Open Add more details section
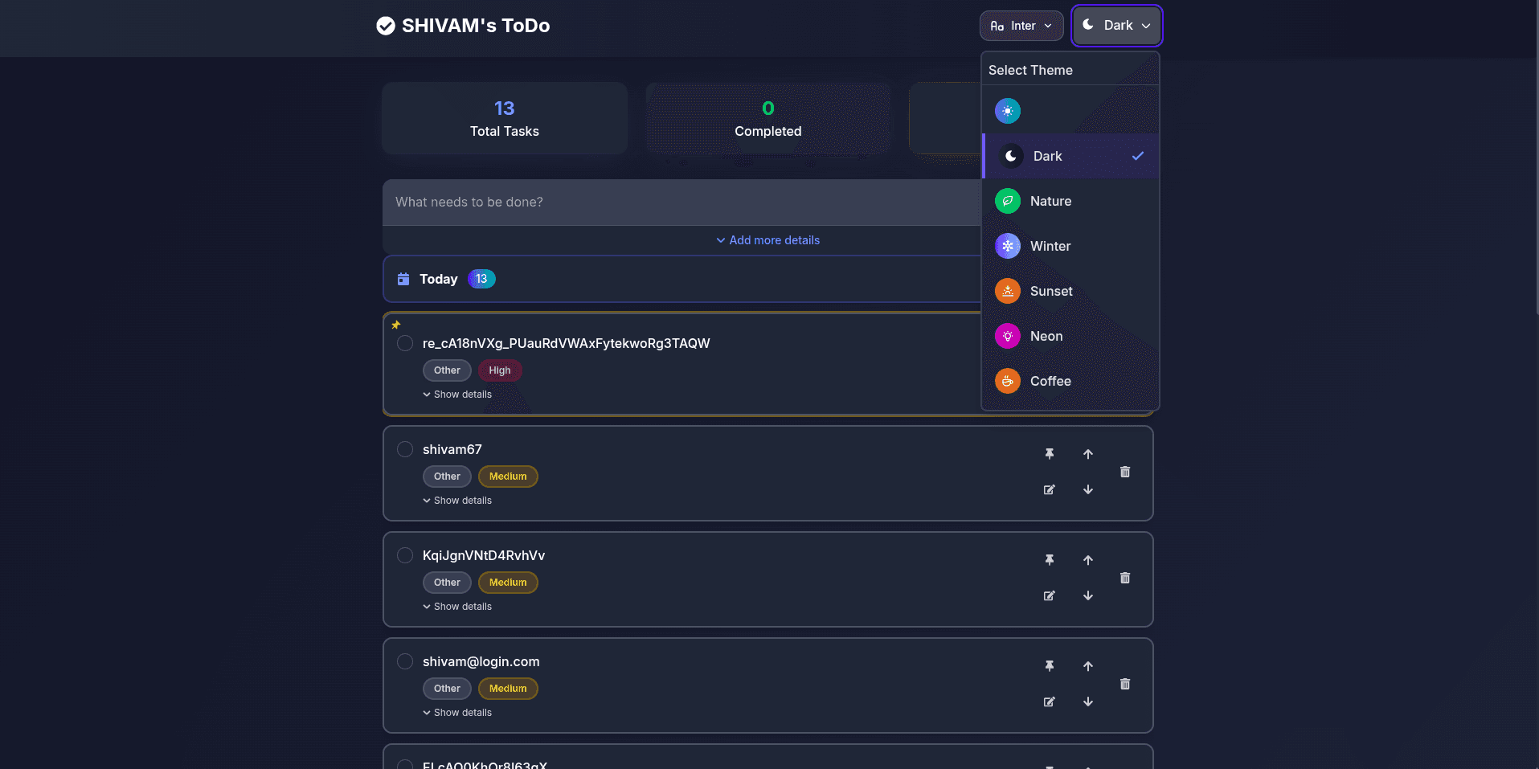This screenshot has height=769, width=1539. [767, 239]
